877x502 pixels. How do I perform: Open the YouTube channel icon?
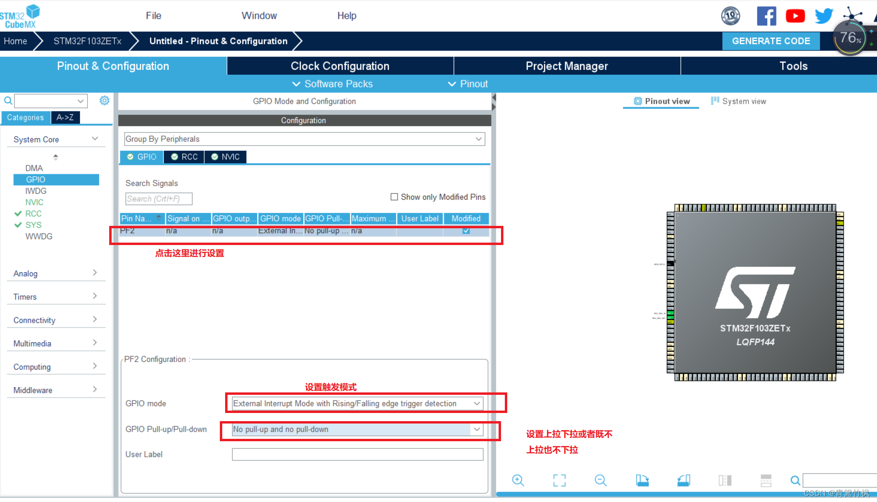[795, 15]
